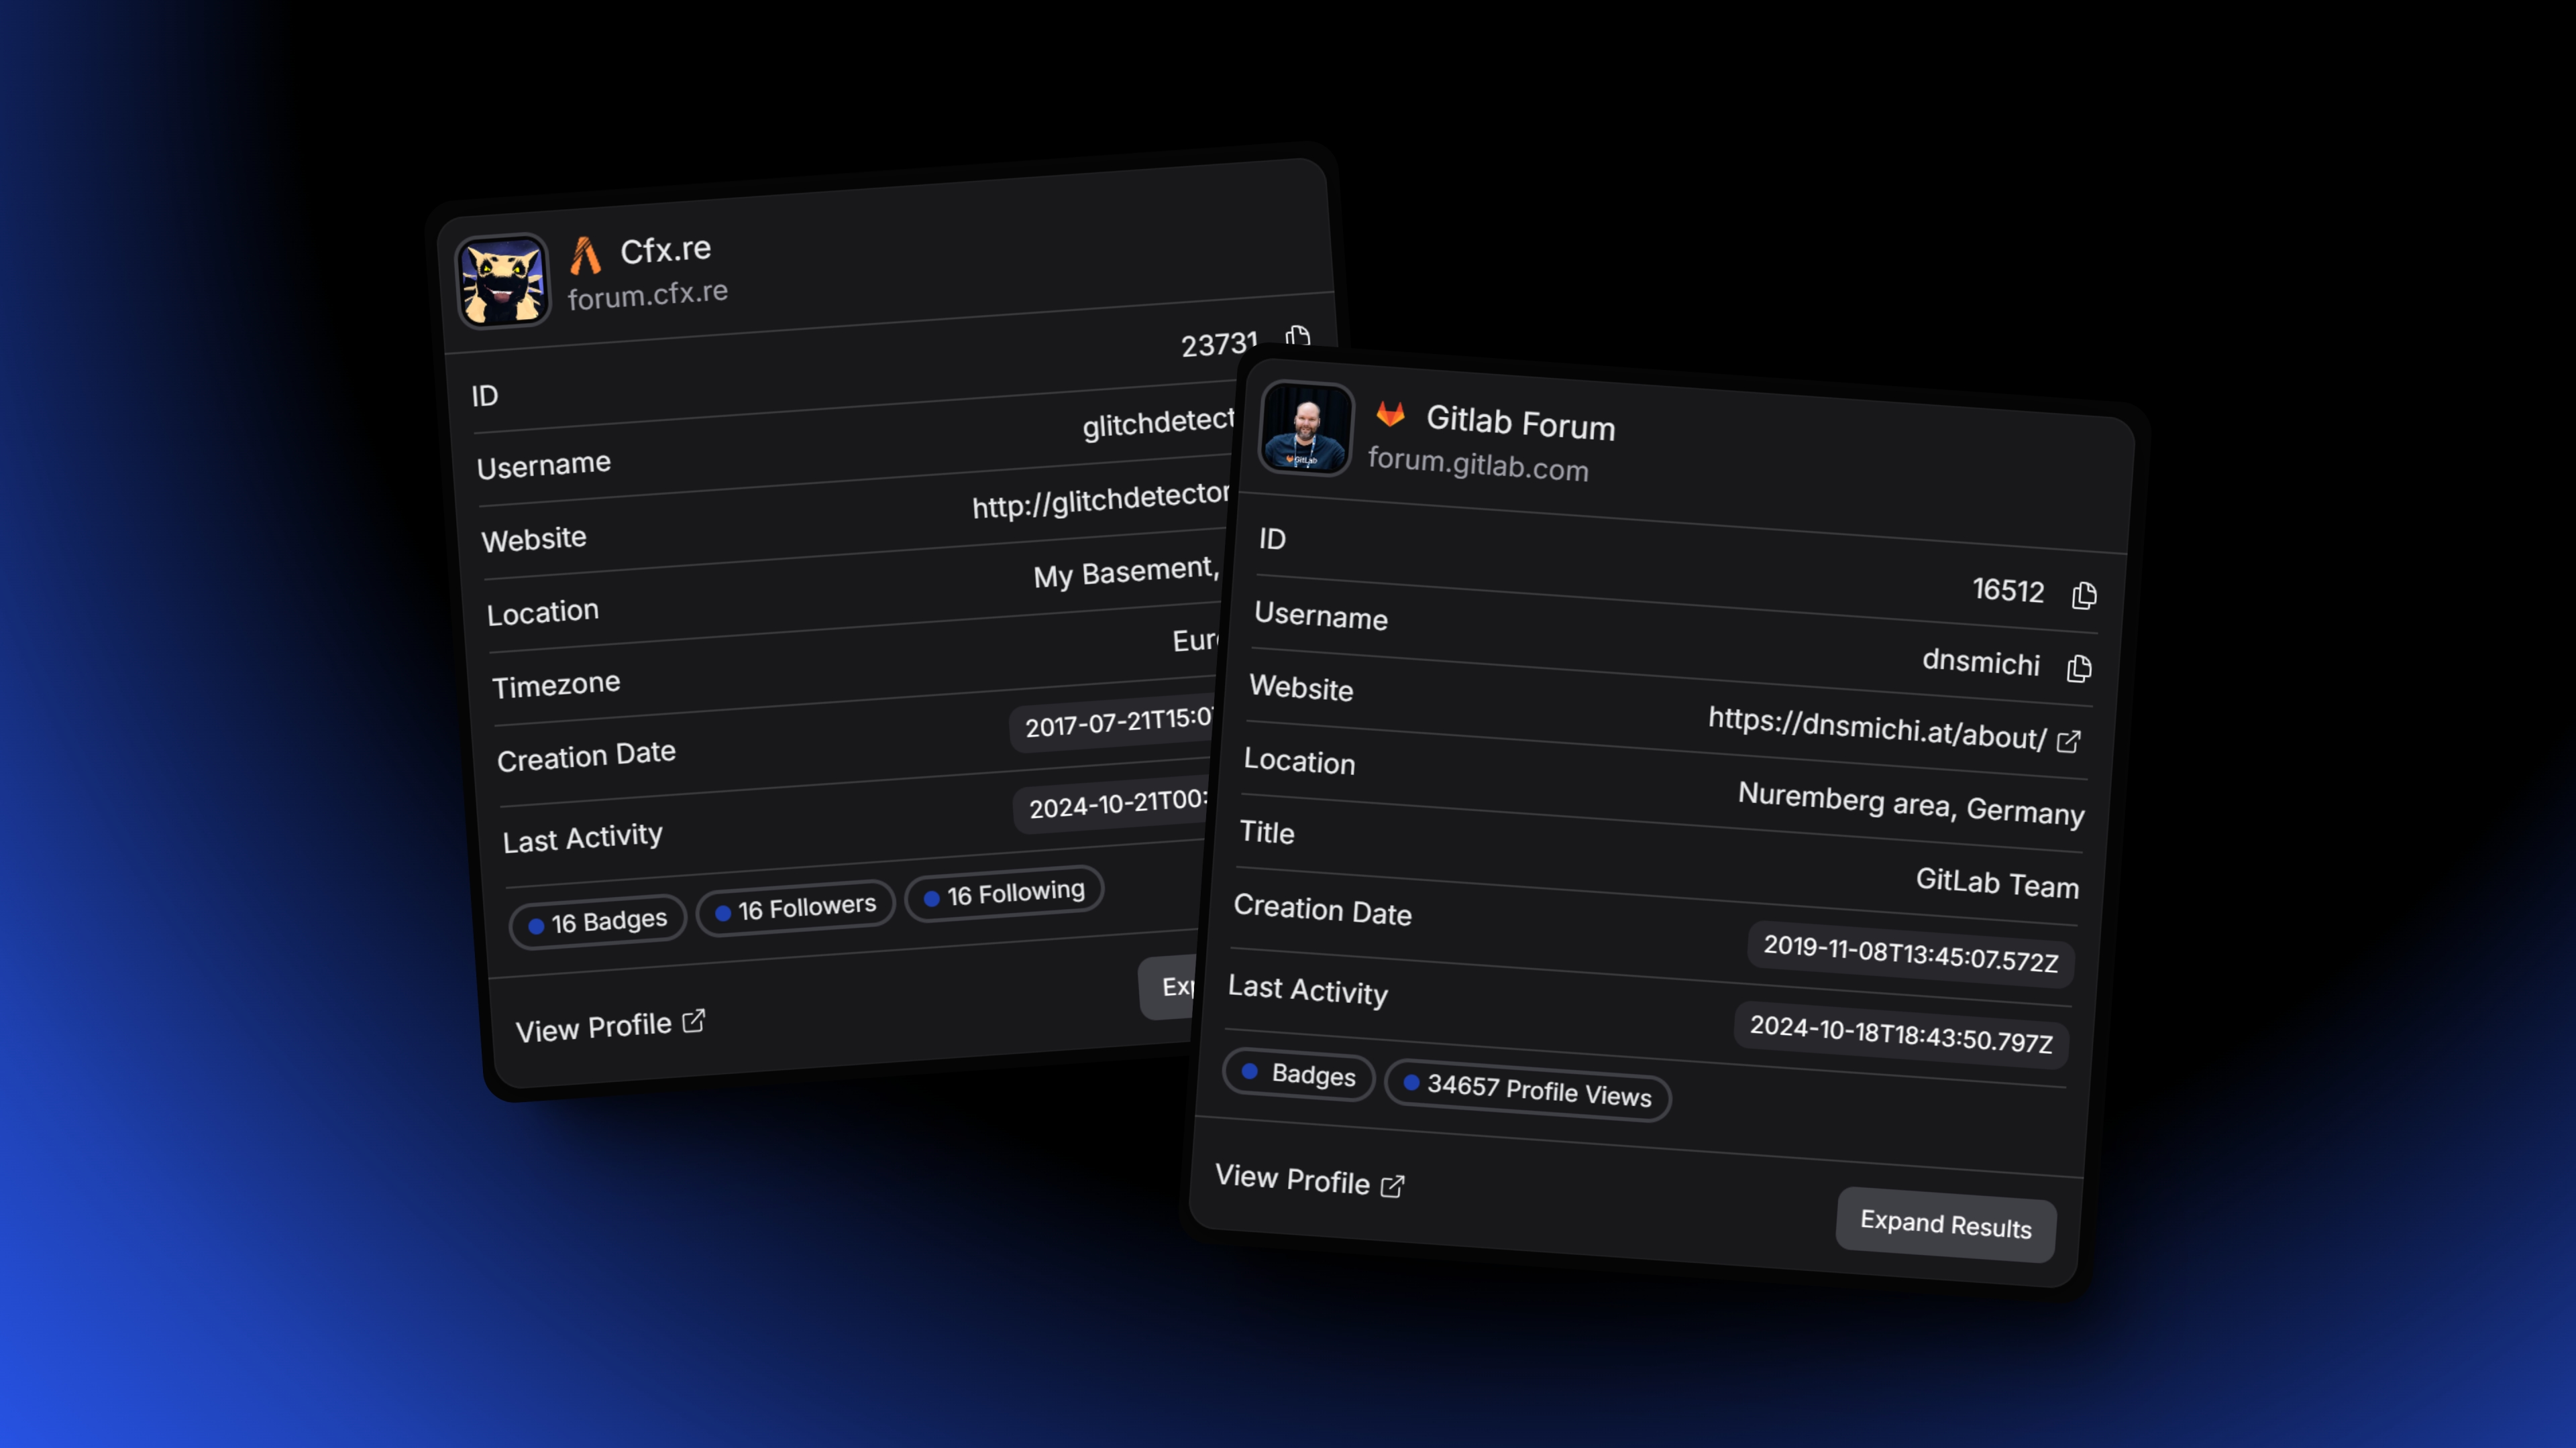
Task: Click the username value dnsmichi
Action: [1981, 662]
